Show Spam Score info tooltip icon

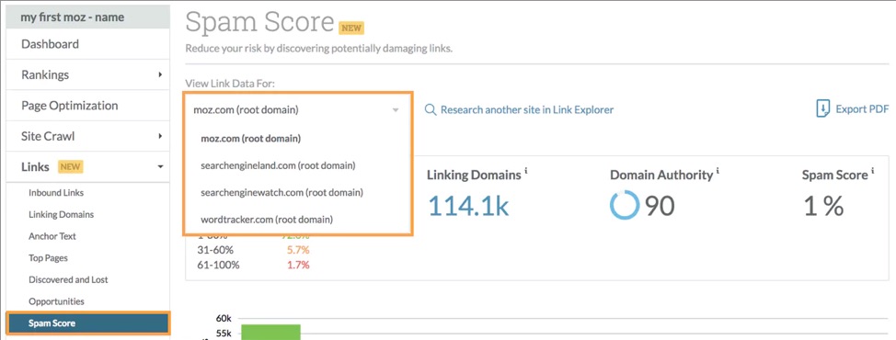pyautogui.click(x=873, y=170)
